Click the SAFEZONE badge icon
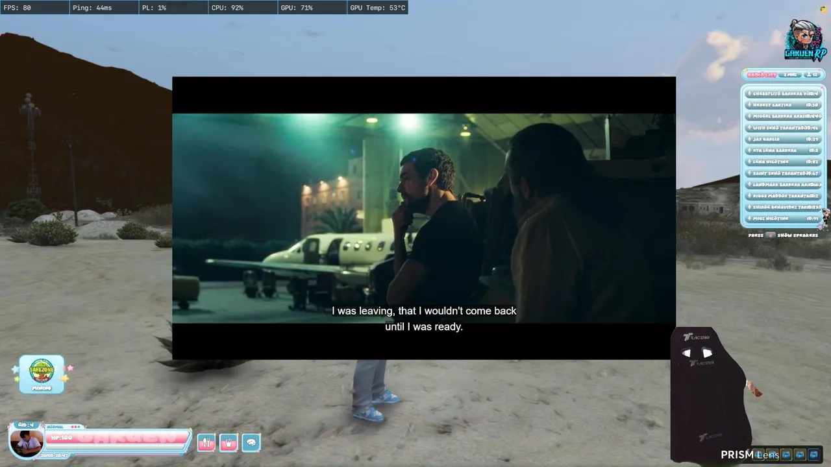This screenshot has width=831, height=467. 42,374
